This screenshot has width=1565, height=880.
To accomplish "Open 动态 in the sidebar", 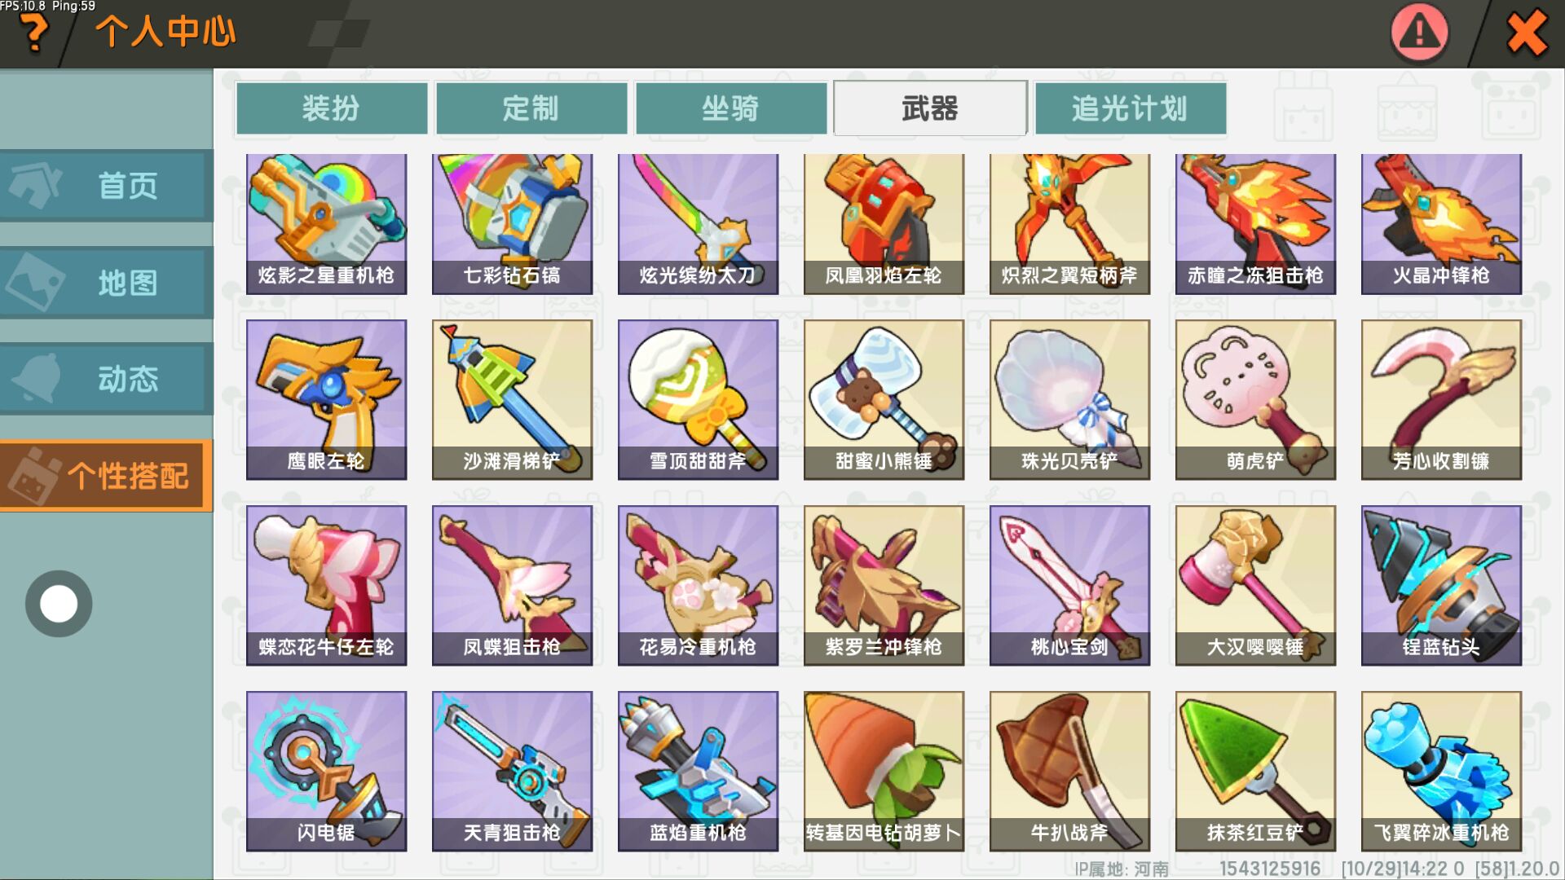I will coord(106,379).
